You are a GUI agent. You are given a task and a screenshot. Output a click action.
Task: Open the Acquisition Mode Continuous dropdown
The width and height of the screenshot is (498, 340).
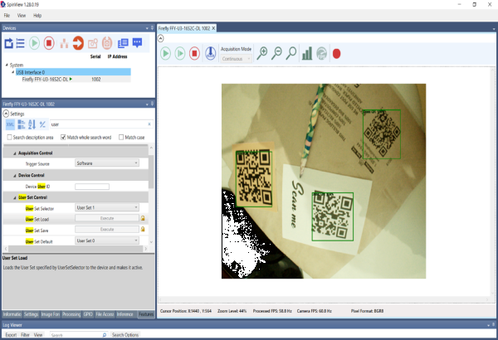pyautogui.click(x=236, y=59)
